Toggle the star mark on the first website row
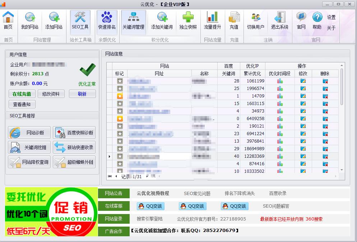 pos(120,81)
